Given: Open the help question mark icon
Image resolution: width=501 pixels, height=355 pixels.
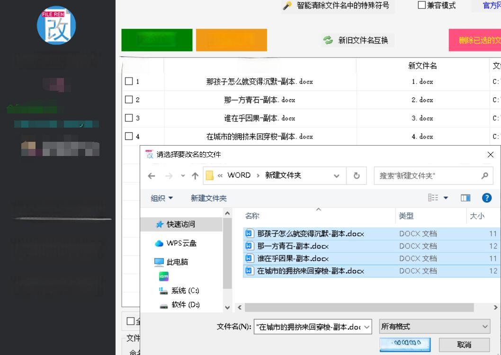Looking at the screenshot, I should (x=486, y=198).
